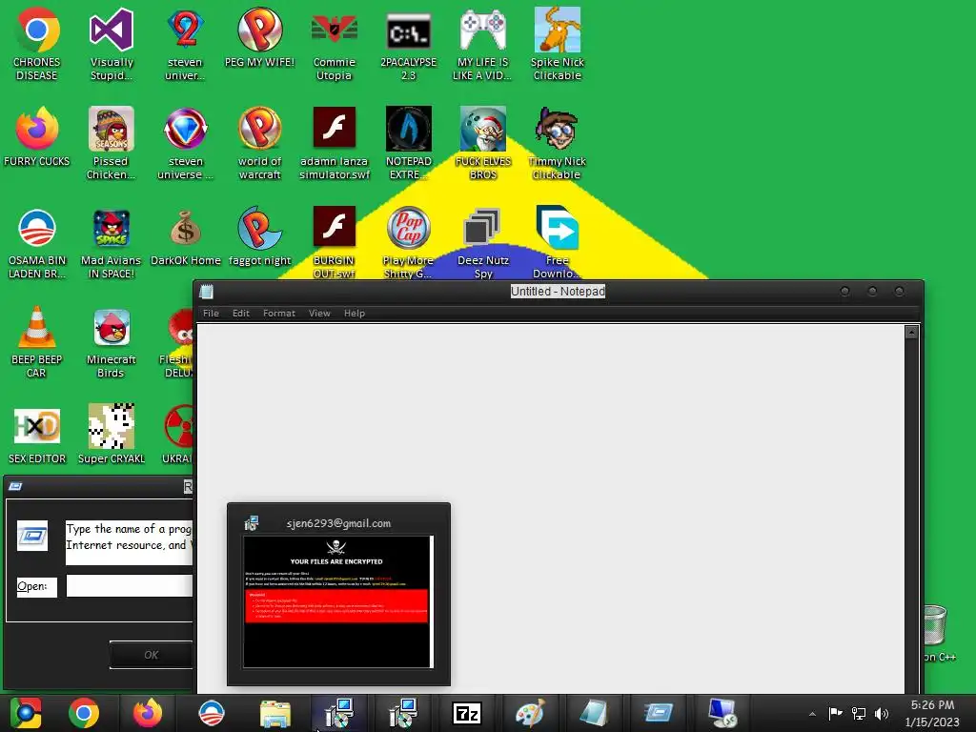Click the Notepad scrollbar up arrow

pos(911,333)
